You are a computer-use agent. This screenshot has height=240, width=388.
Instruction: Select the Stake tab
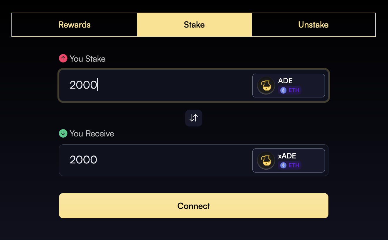point(194,25)
